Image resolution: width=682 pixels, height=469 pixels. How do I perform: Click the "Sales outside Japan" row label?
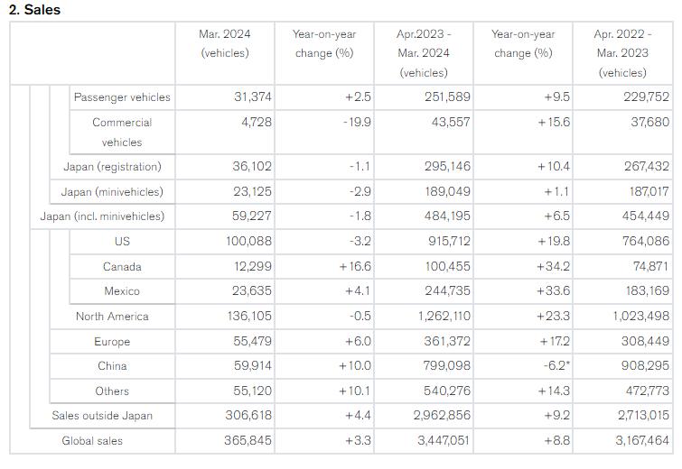tap(102, 416)
